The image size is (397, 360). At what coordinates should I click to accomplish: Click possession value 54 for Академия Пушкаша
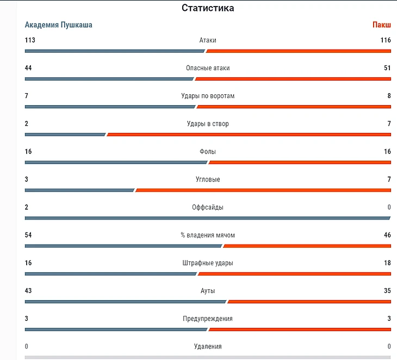tap(28, 235)
